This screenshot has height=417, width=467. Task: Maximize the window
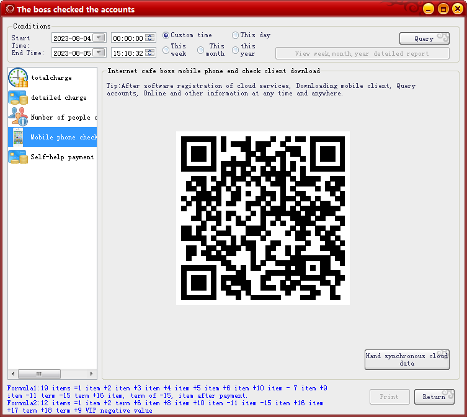pos(443,9)
